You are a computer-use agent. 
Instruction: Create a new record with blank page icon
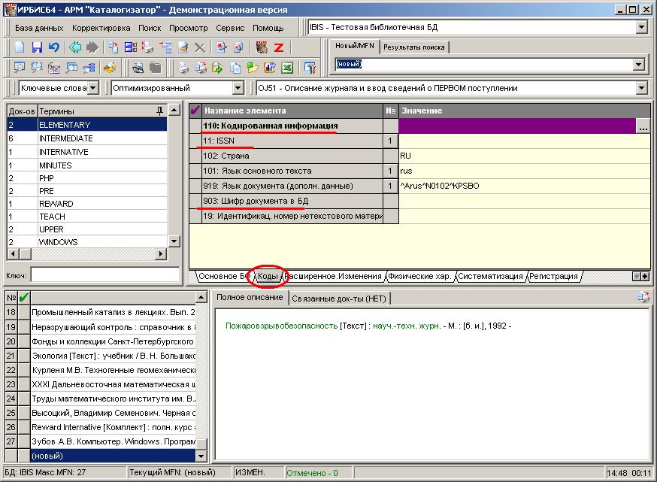[20, 47]
